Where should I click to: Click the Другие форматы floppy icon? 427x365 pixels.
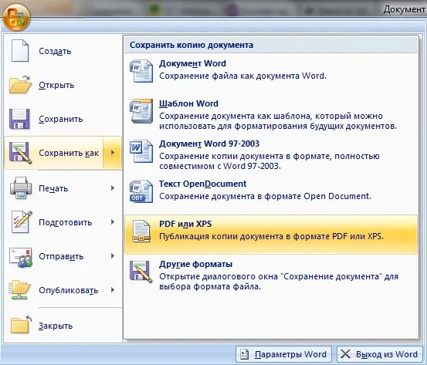pyautogui.click(x=141, y=272)
